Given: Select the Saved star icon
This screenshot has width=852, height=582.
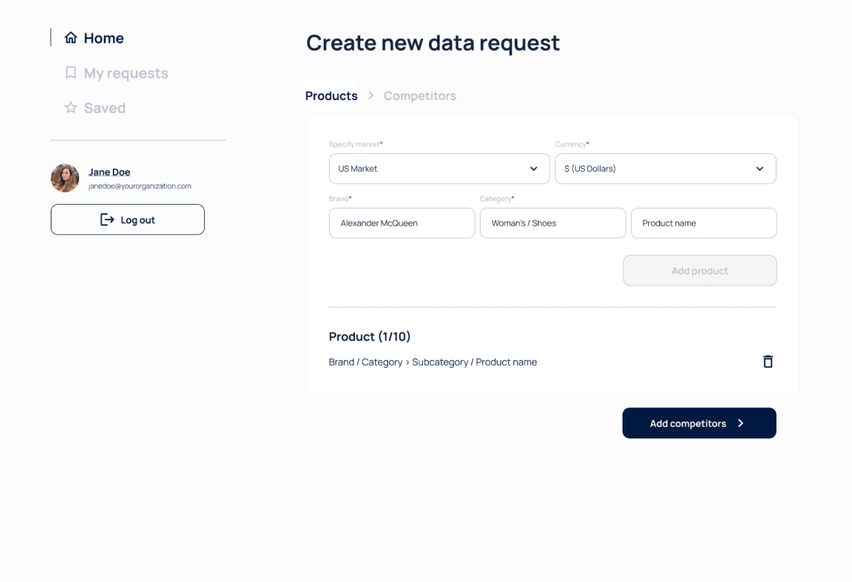Looking at the screenshot, I should [x=71, y=108].
